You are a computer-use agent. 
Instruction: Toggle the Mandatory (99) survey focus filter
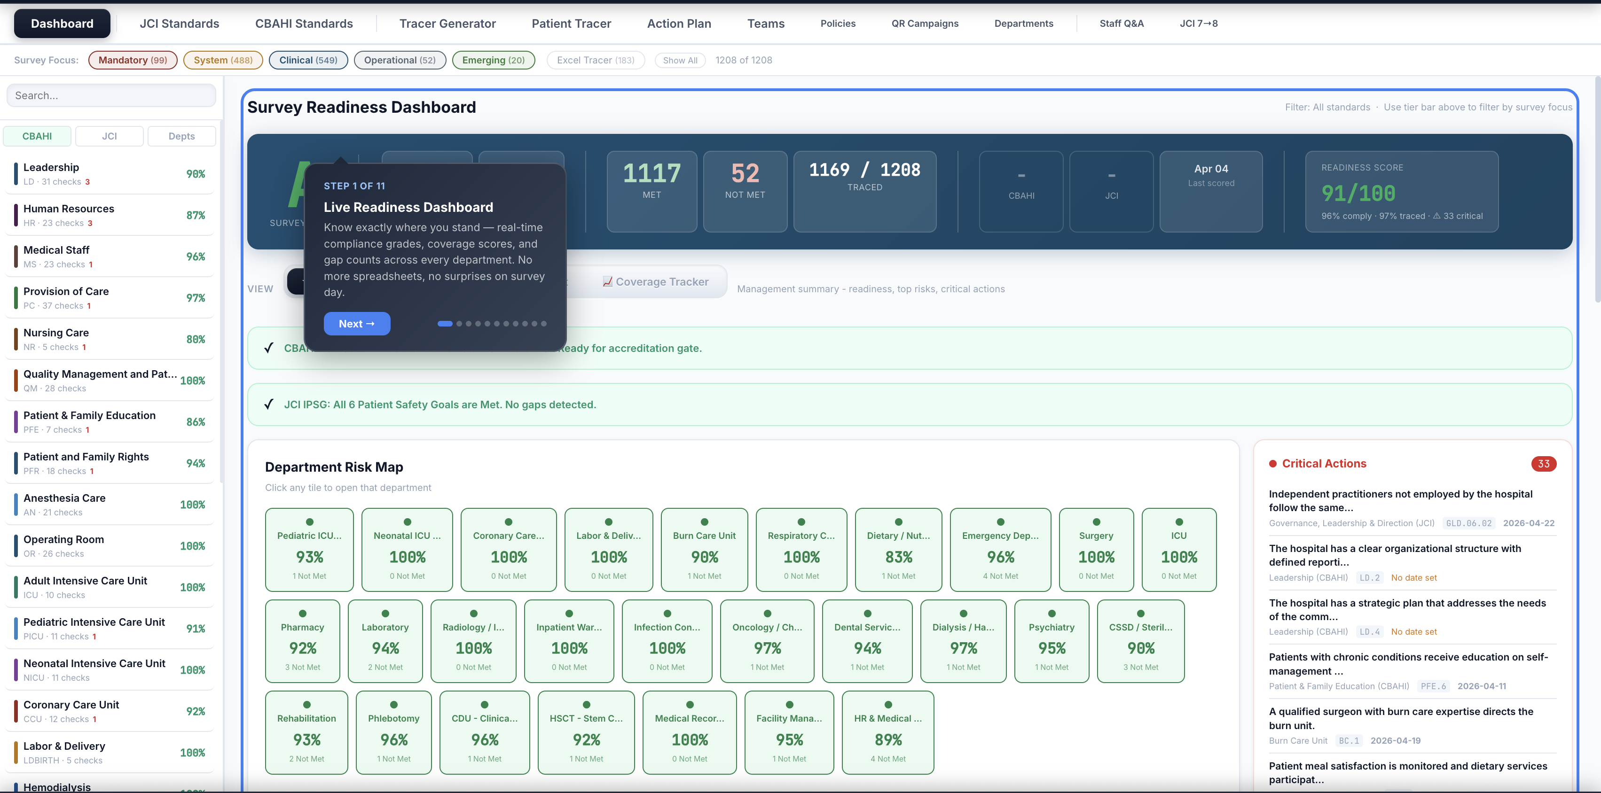pyautogui.click(x=133, y=60)
